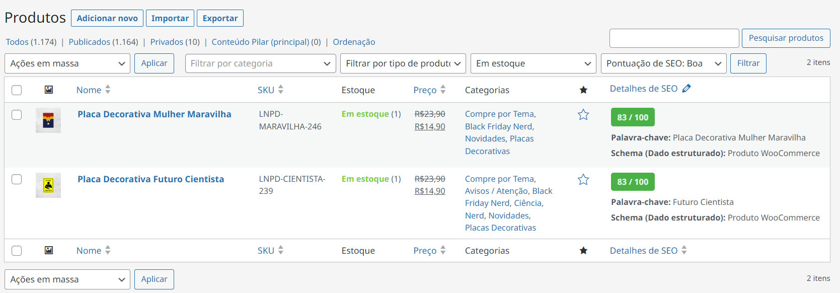Focus the product search input field
This screenshot has height=293, width=840.
[674, 38]
